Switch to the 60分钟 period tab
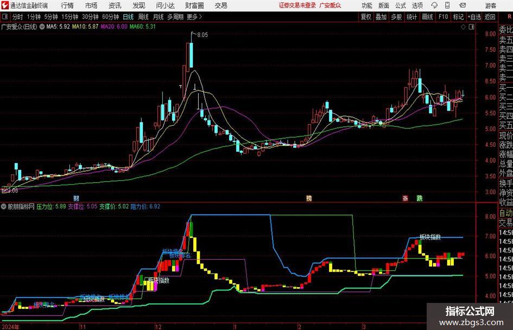The image size is (513, 330). pos(110,17)
